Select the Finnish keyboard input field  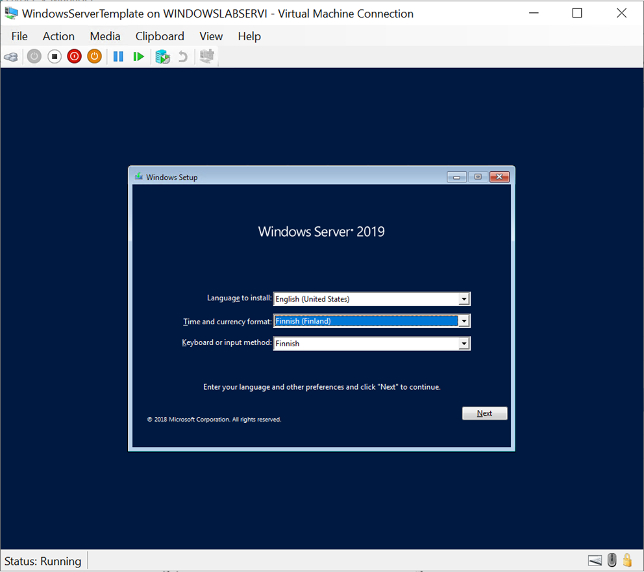click(364, 343)
